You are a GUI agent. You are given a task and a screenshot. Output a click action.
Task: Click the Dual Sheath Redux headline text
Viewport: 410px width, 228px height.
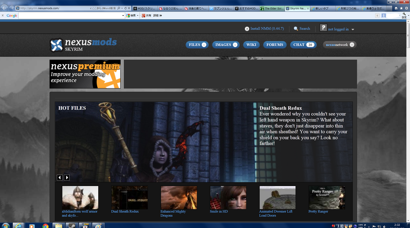tap(281, 108)
